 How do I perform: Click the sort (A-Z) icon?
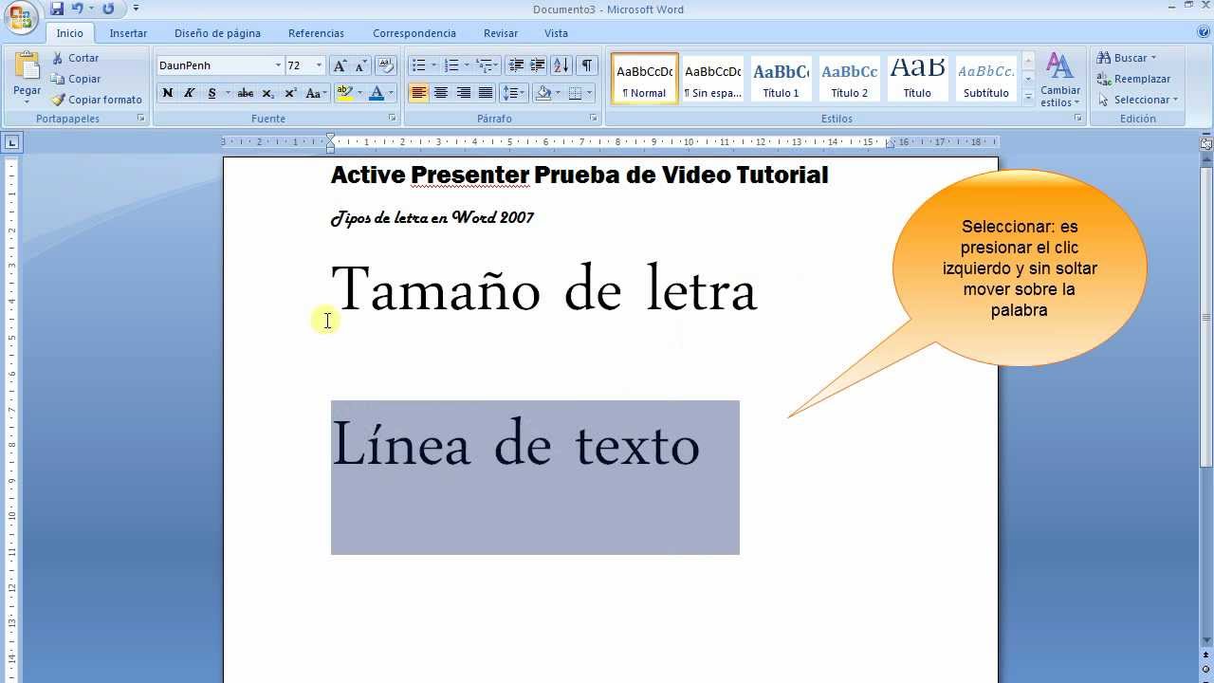click(x=561, y=65)
